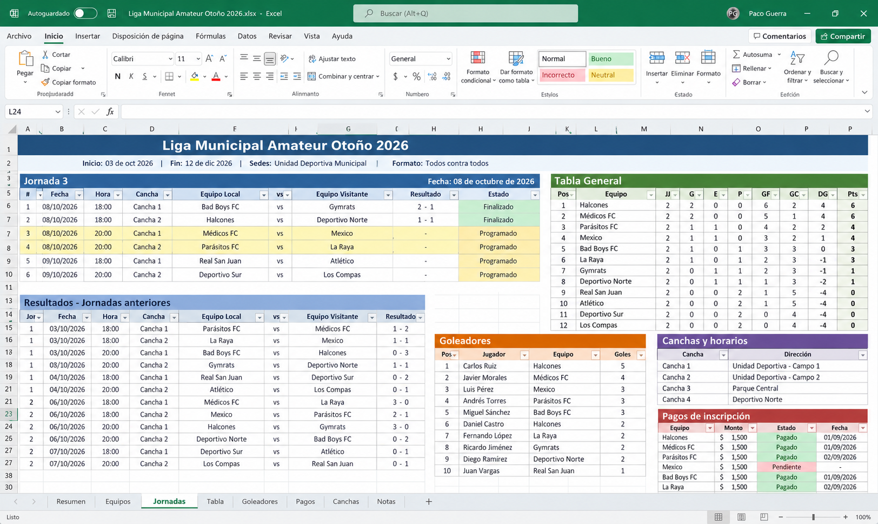878x524 pixels.
Task: Select cell with Carlos Ruiz in Goleadores
Action: (493, 366)
